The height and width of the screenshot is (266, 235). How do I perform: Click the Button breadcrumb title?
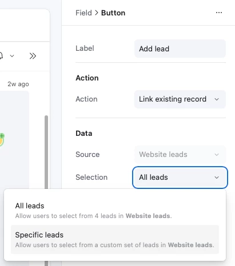click(113, 13)
